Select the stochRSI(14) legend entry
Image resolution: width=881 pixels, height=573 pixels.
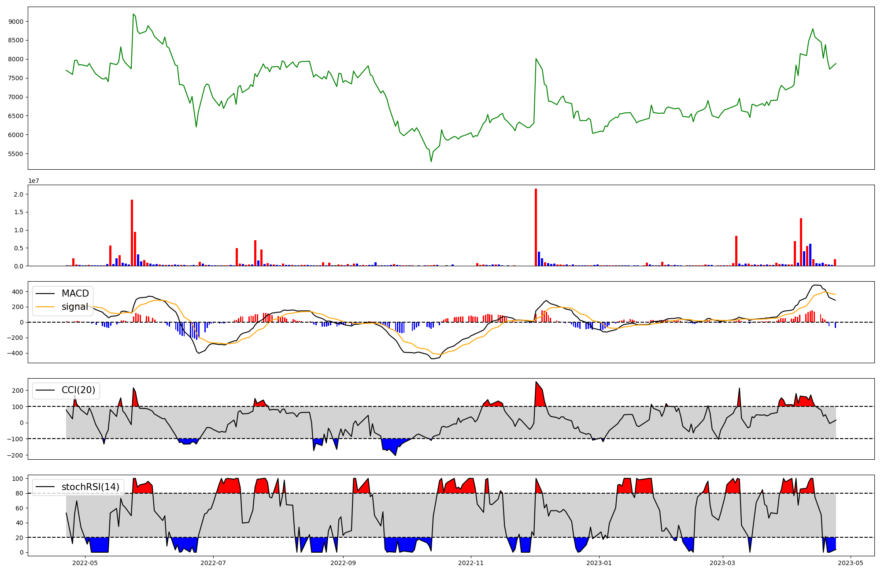click(x=90, y=487)
